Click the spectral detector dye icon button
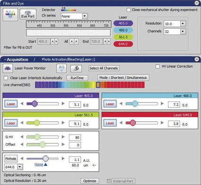Screen dimensions: 201x185 tap(10, 15)
